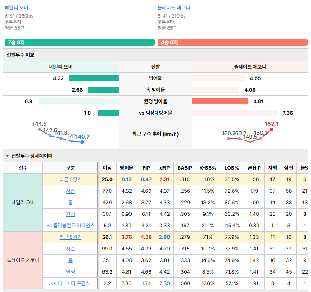
Task: Click the FIP column header
Action: (x=146, y=168)
